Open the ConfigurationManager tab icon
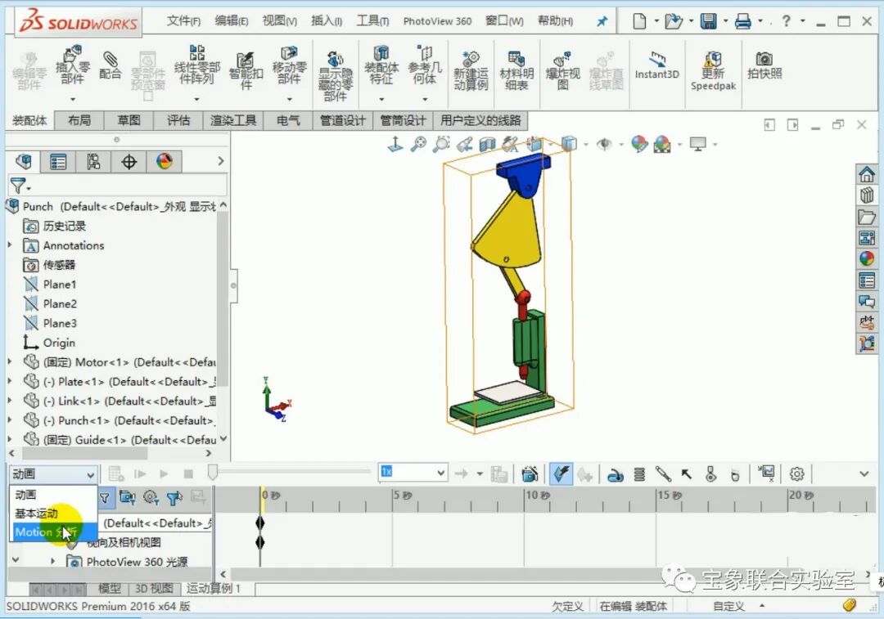 tap(93, 162)
